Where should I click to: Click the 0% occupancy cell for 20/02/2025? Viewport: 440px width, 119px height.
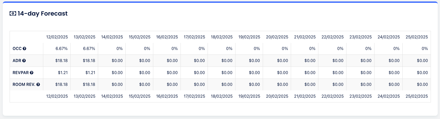point(285,49)
